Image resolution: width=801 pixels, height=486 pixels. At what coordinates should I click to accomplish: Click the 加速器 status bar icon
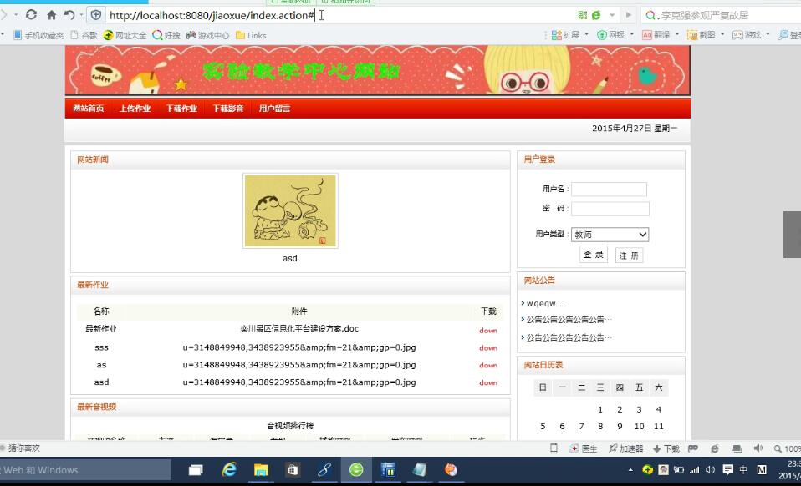point(625,448)
